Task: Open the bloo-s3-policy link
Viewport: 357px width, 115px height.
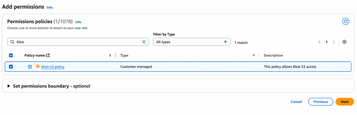Action: point(53,67)
